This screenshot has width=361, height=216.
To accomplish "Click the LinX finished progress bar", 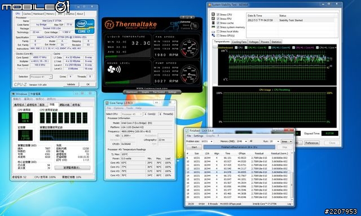I will (239, 147).
